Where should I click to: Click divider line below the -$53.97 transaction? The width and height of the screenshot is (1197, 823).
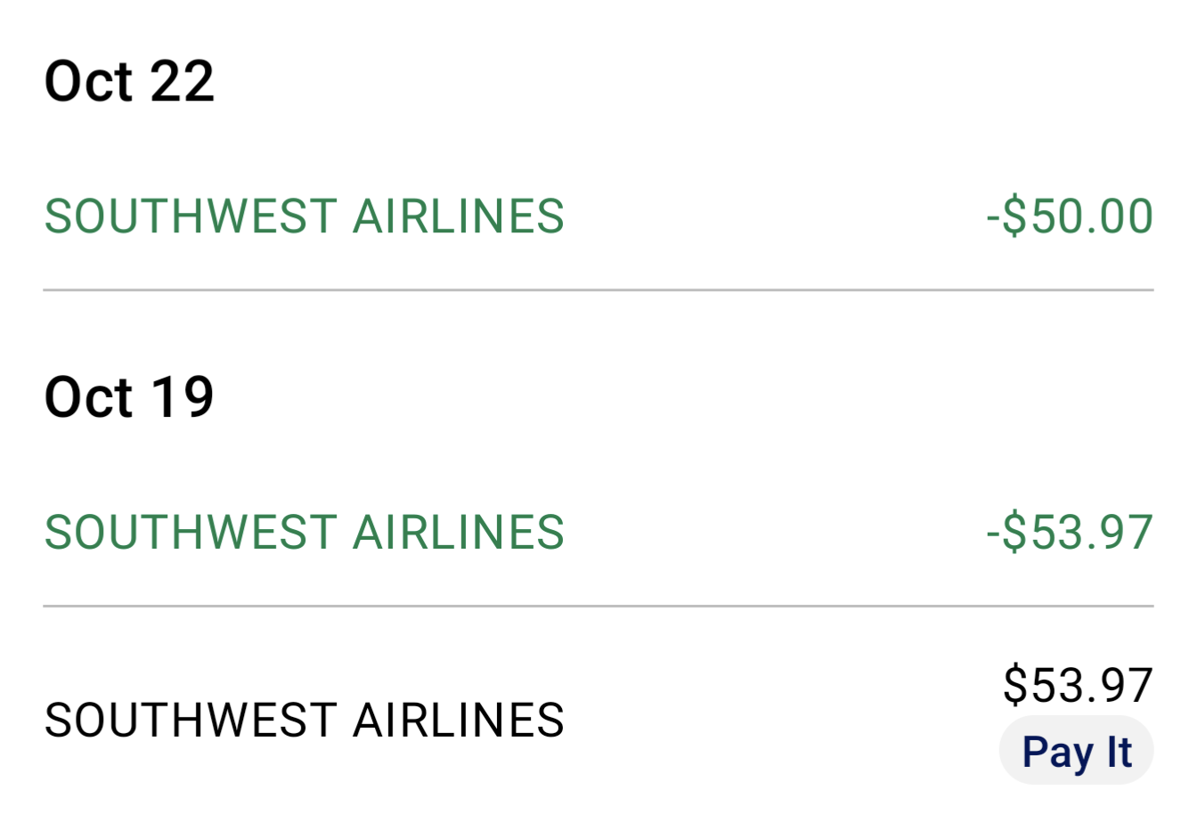tap(598, 606)
